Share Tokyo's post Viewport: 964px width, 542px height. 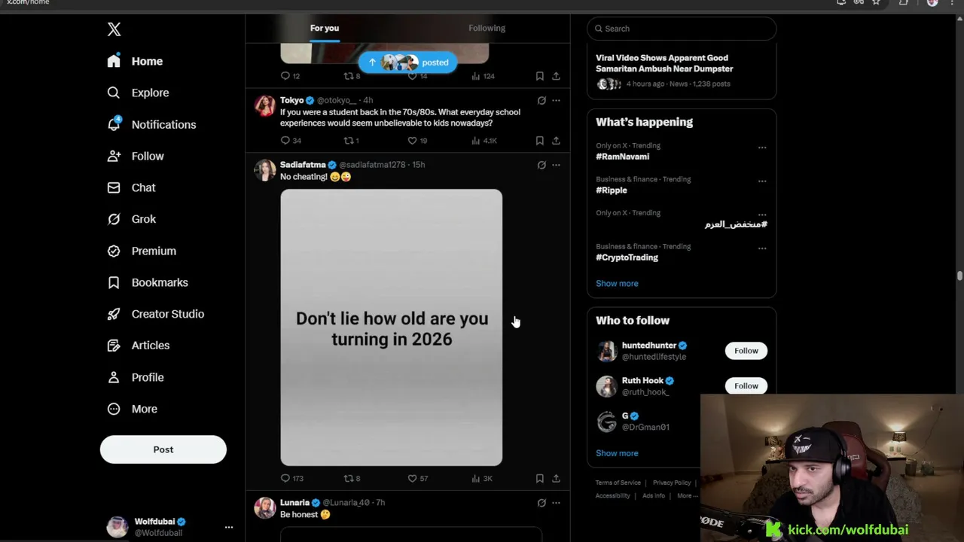pos(556,141)
